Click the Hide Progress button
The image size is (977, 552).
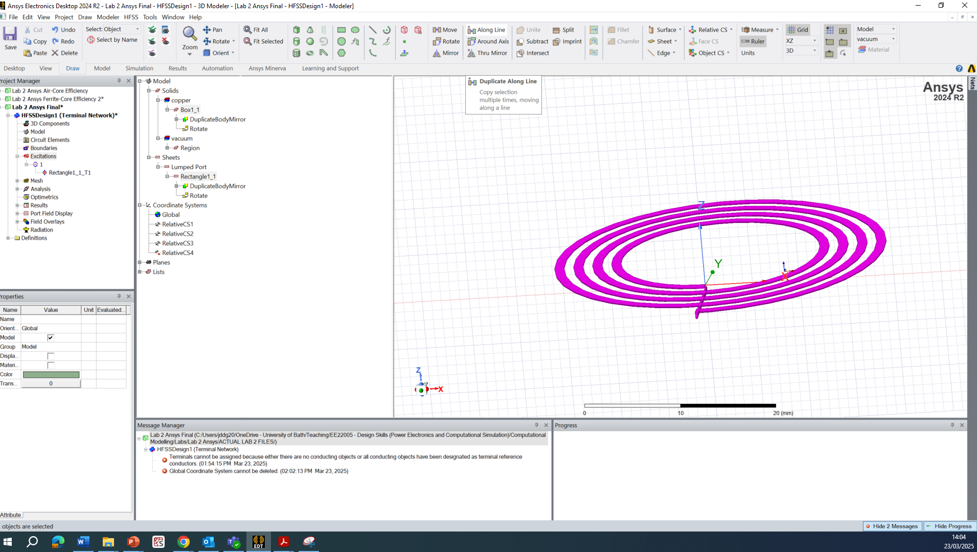click(949, 526)
